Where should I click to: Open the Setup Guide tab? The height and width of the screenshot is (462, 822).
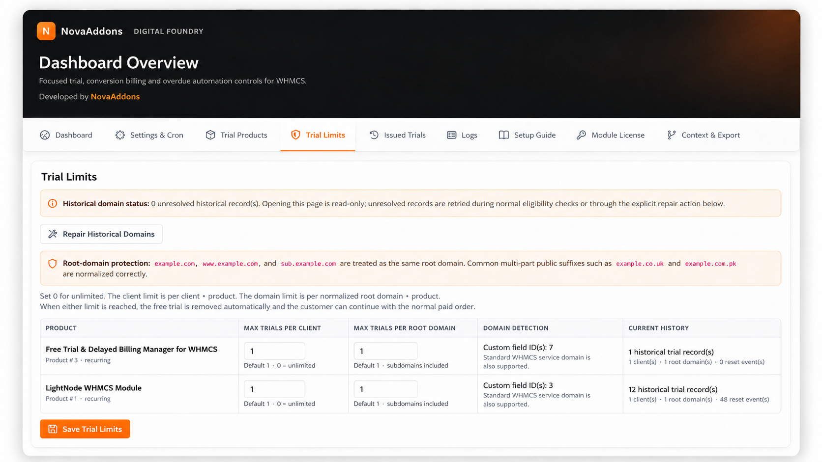(x=527, y=135)
